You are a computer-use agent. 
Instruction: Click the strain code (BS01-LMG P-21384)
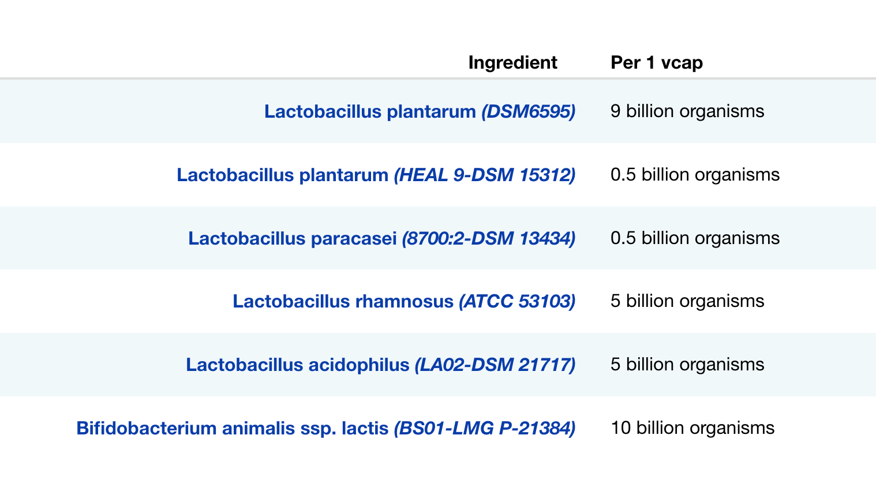click(x=485, y=428)
